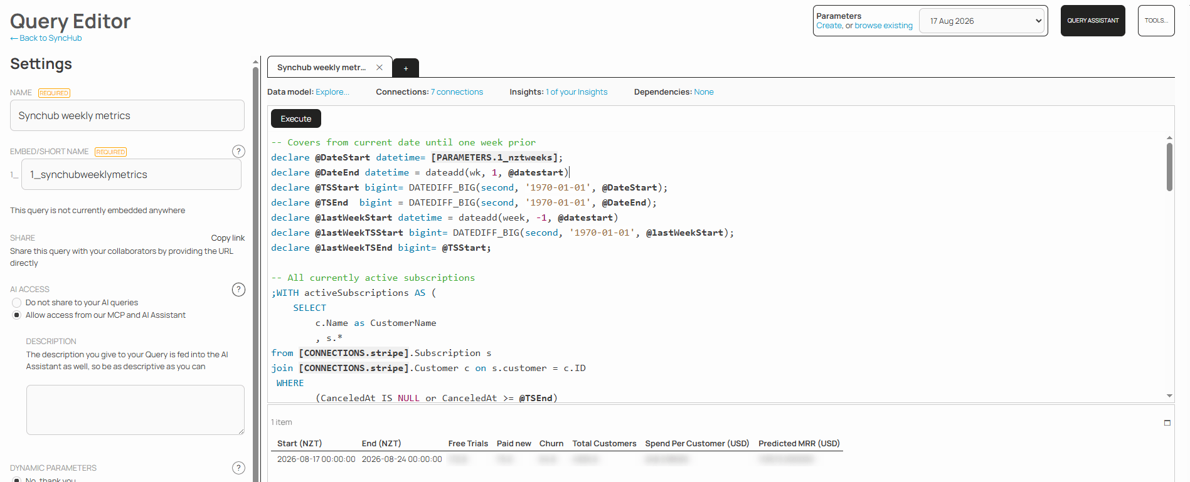Select the 2026-08-24 00:00:00 end cell
This screenshot has width=1190, height=482.
(x=402, y=459)
